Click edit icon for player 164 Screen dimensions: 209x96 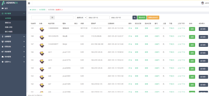[x=129, y=68]
